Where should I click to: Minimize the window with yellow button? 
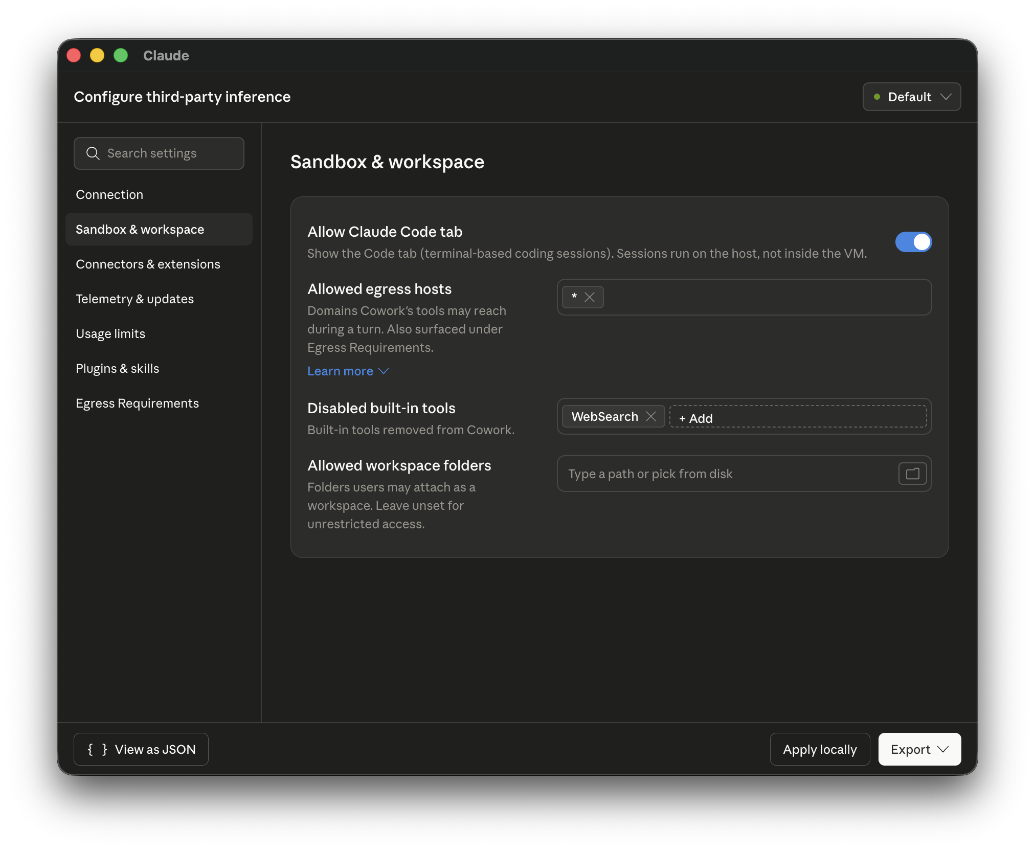coord(97,55)
